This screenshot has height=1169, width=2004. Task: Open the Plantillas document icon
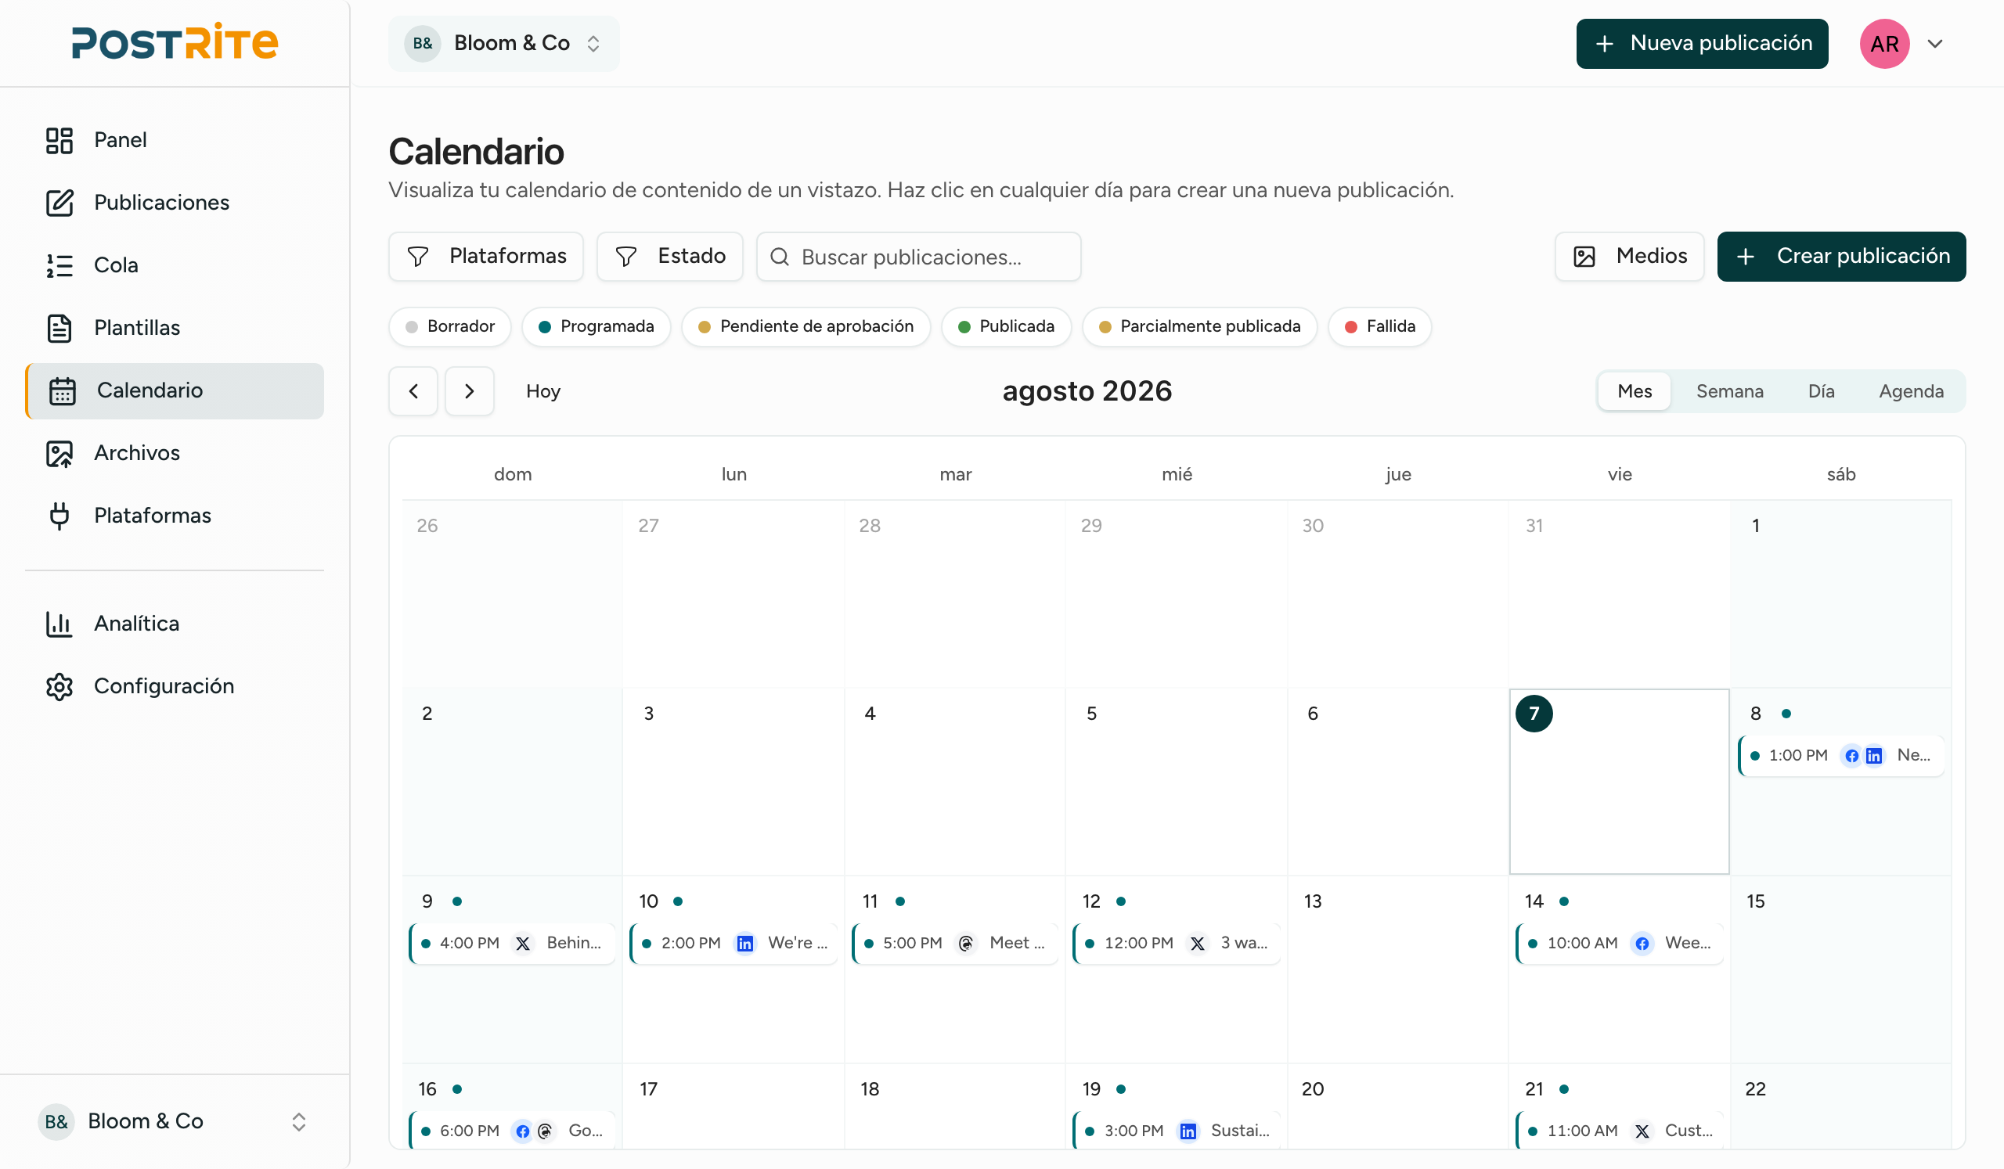pos(59,328)
